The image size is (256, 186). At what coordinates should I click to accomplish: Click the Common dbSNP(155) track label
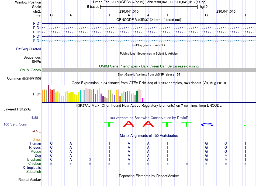[24, 78]
